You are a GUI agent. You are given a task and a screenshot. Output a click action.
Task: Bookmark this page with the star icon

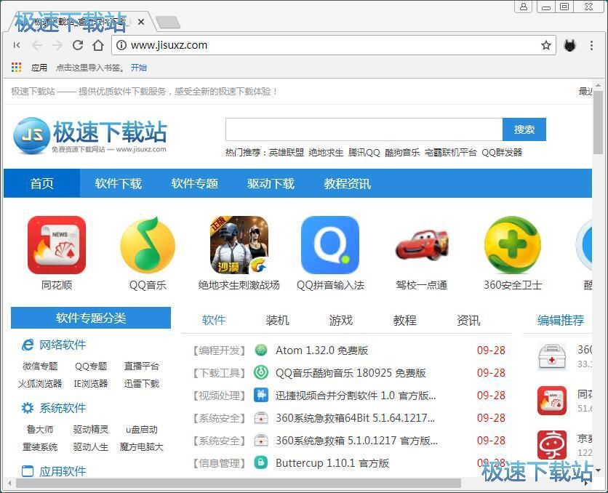[x=546, y=45]
